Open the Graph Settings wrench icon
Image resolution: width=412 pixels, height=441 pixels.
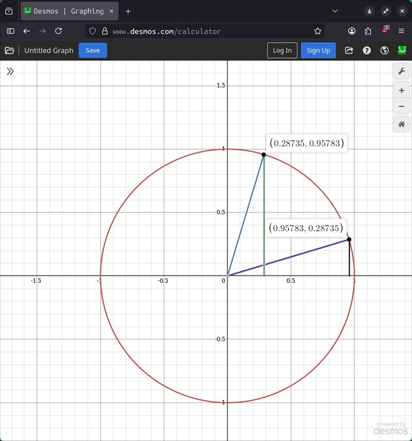(x=402, y=71)
